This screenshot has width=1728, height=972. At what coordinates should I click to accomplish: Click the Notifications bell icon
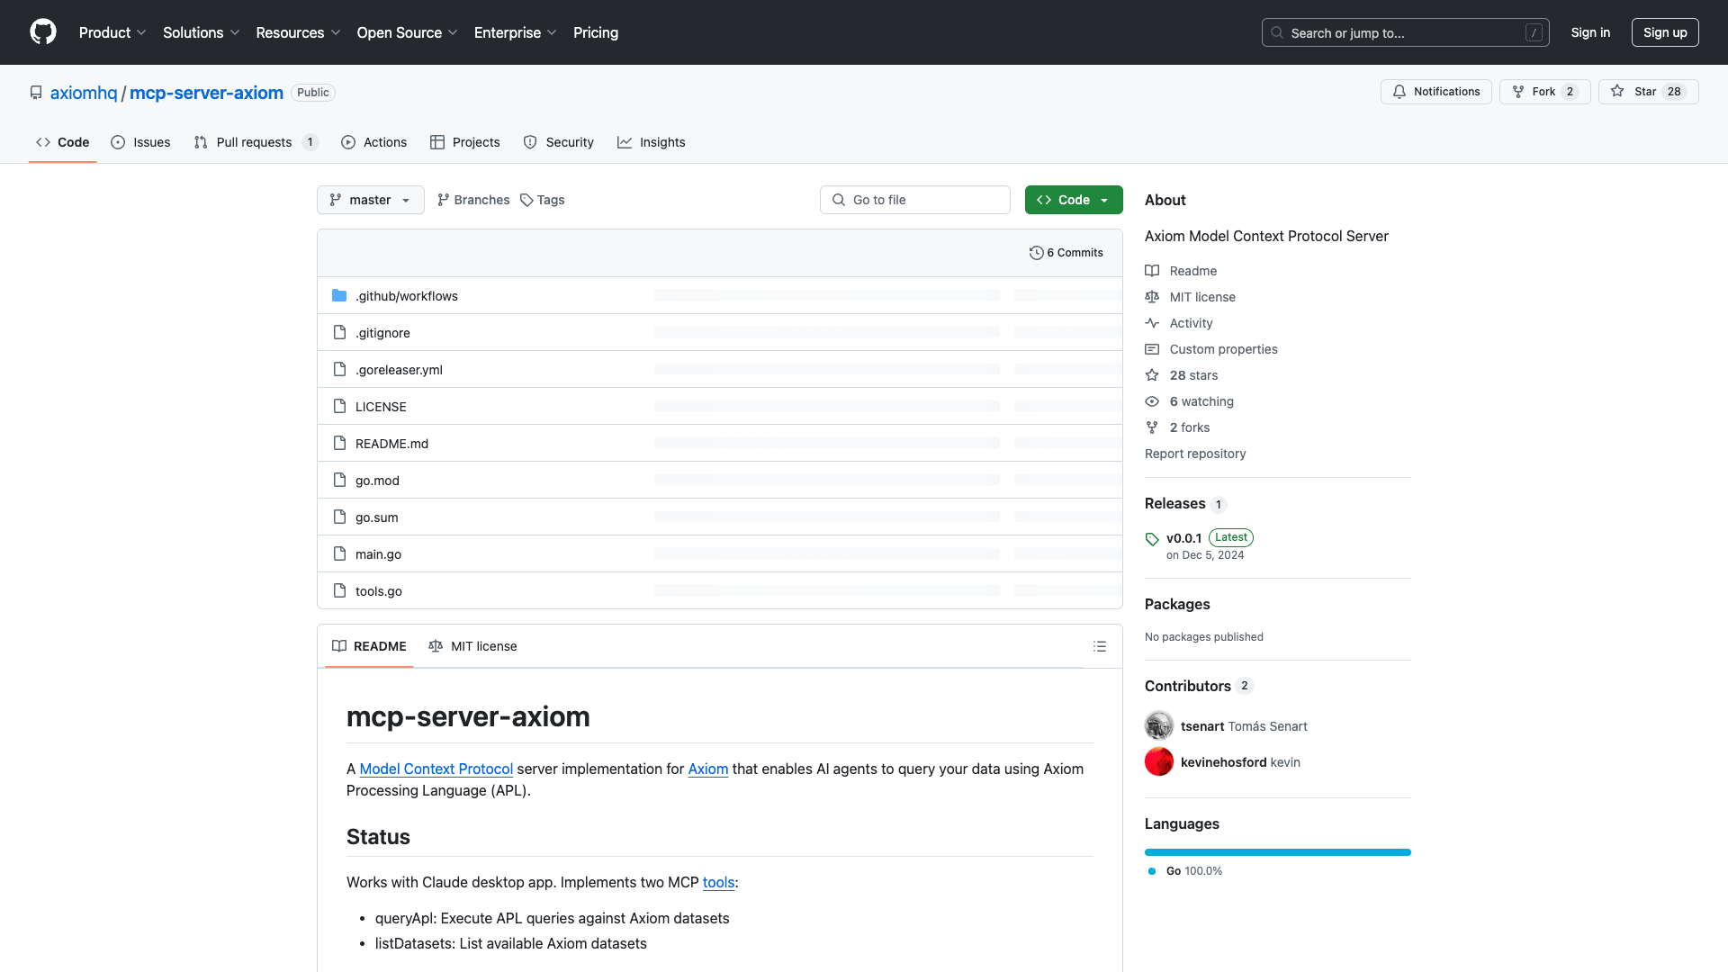1400,91
